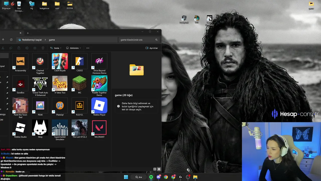Select Paddle Together Demo shortcut
Viewport: 321px width, 181px height.
click(99, 86)
